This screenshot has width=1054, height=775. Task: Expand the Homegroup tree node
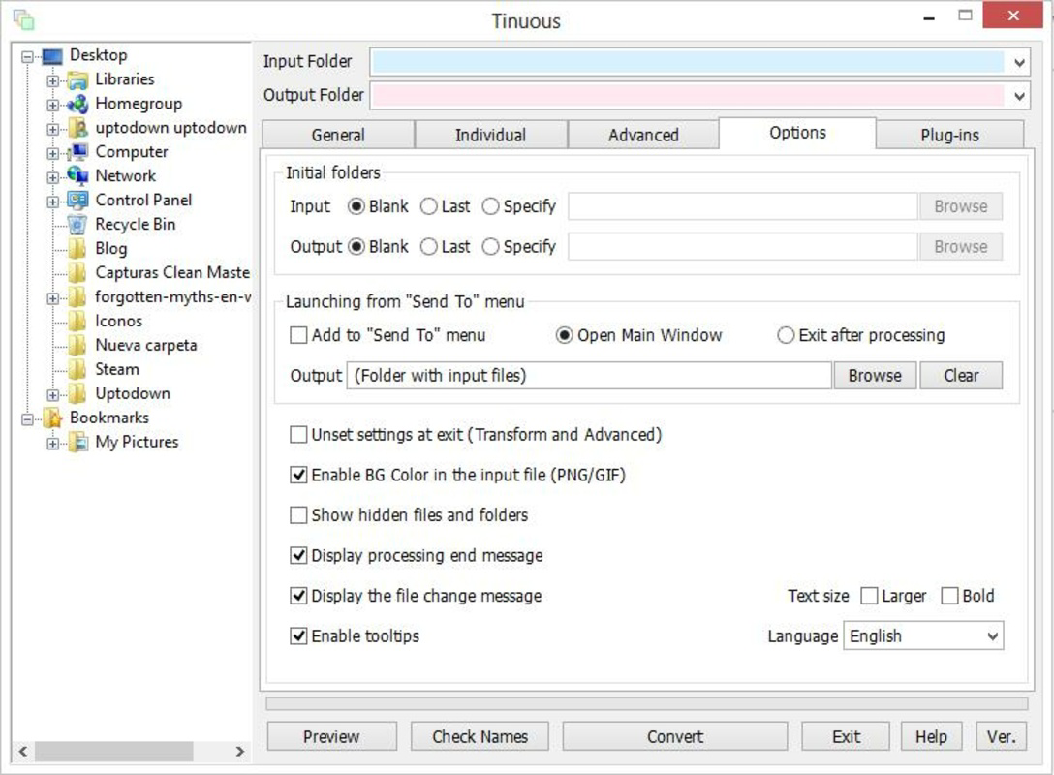point(53,106)
